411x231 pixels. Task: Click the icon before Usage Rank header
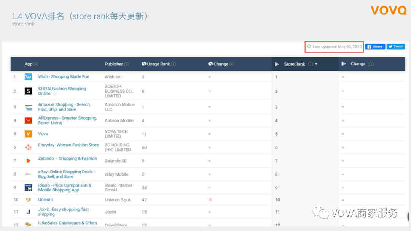144,64
